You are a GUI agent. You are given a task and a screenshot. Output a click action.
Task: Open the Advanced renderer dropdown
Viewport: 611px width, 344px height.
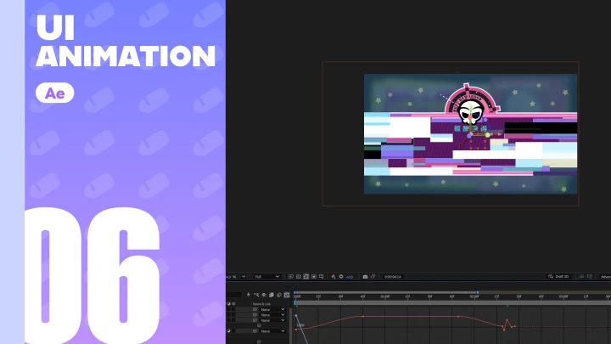[x=606, y=277]
